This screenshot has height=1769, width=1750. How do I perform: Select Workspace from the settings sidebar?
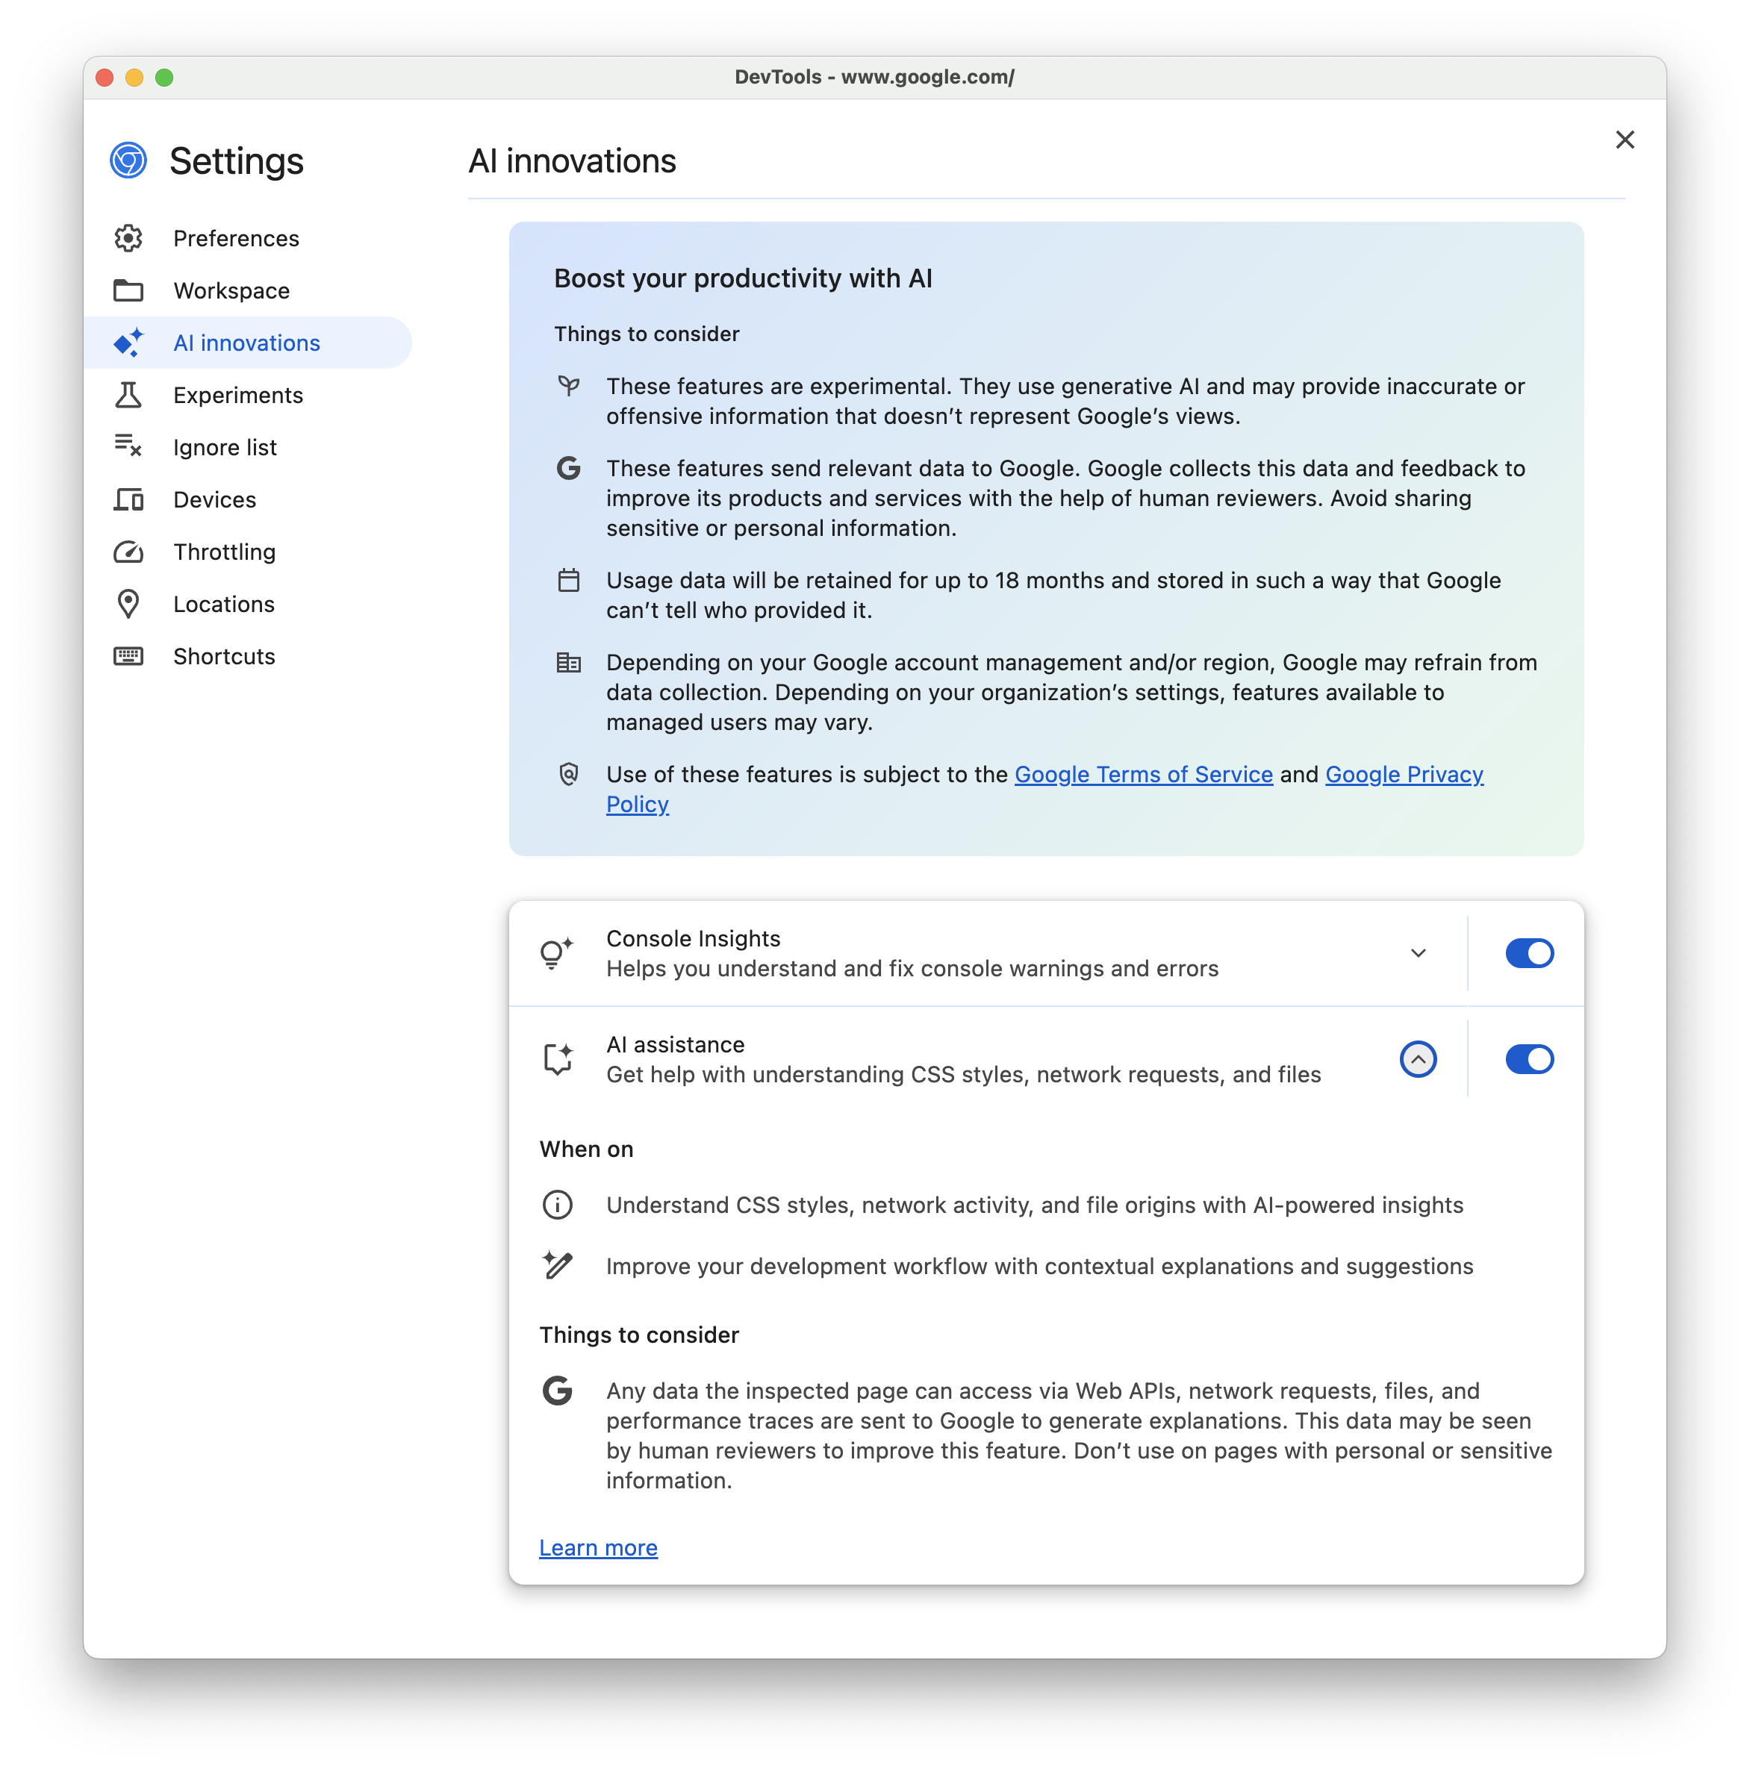[229, 290]
